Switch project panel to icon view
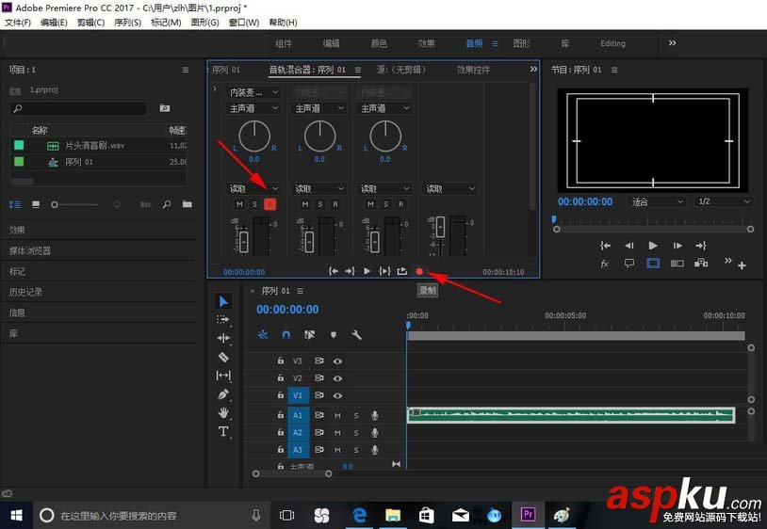Screen dimensions: 767x529 tap(36, 204)
